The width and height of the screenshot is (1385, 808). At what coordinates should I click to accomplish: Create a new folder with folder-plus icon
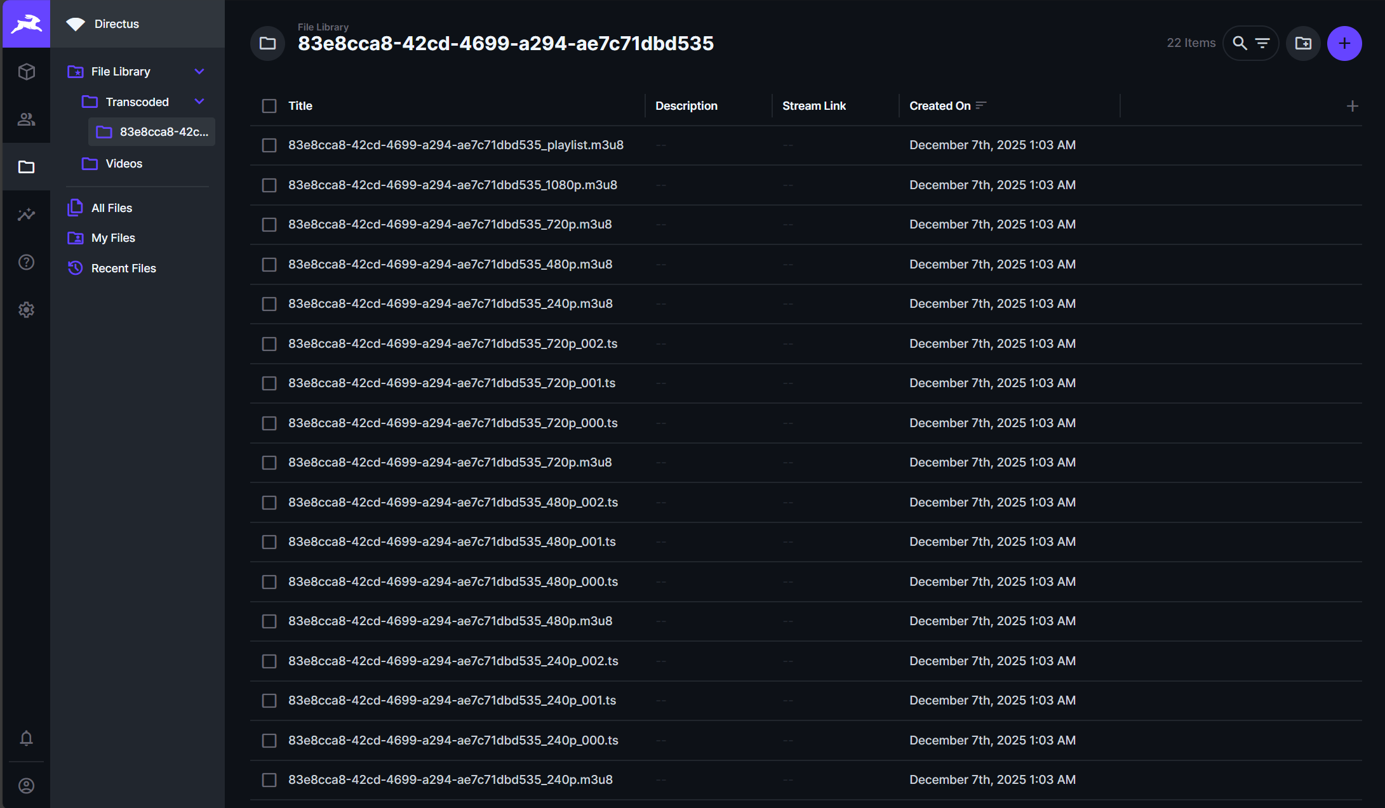1304,43
